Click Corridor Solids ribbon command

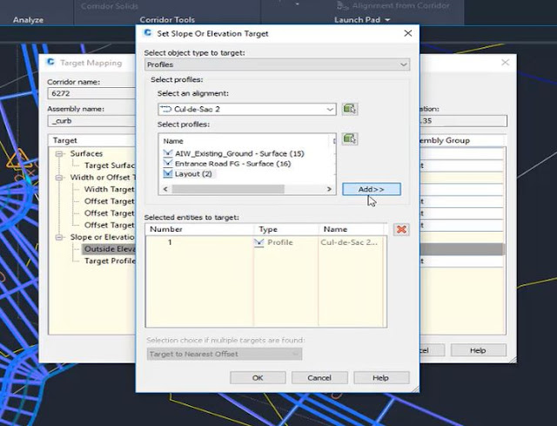click(110, 6)
